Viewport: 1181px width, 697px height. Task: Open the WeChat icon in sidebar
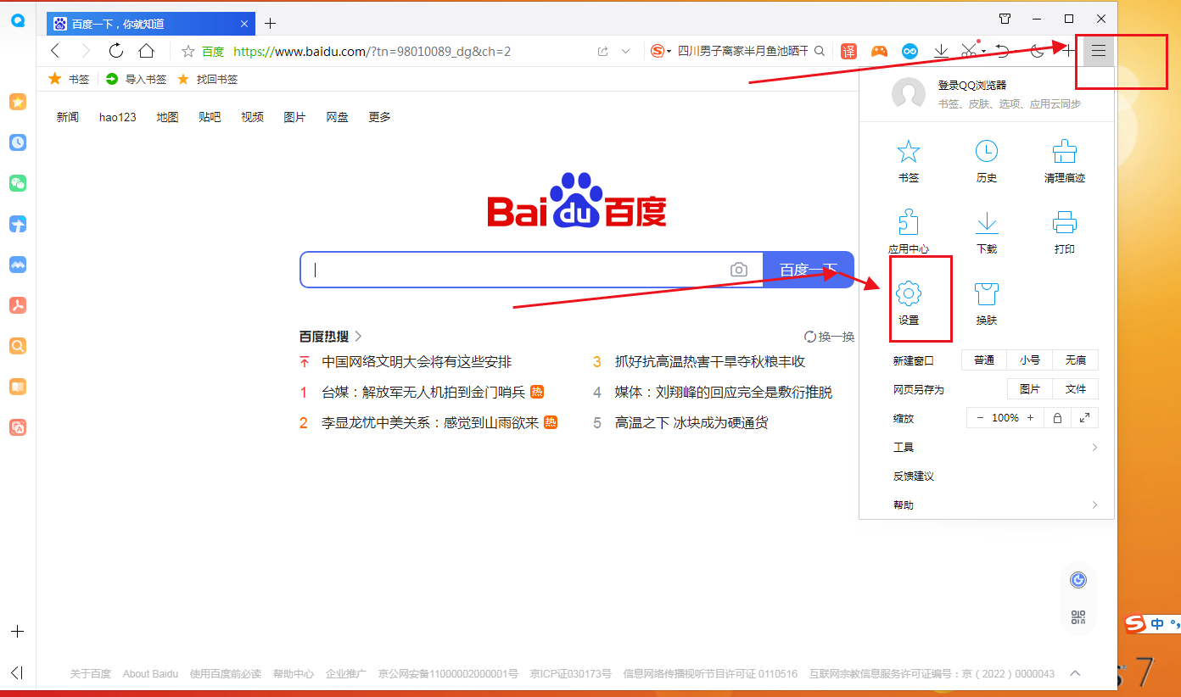[18, 183]
